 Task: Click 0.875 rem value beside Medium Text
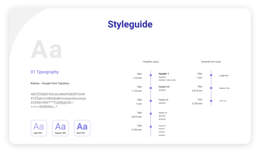(x=197, y=91)
